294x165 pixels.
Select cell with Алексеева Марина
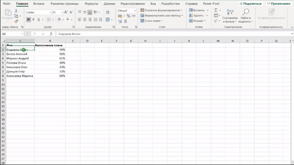(20, 76)
